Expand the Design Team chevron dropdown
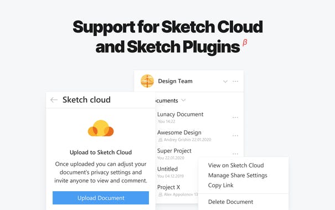The width and height of the screenshot is (335, 210). [x=225, y=81]
